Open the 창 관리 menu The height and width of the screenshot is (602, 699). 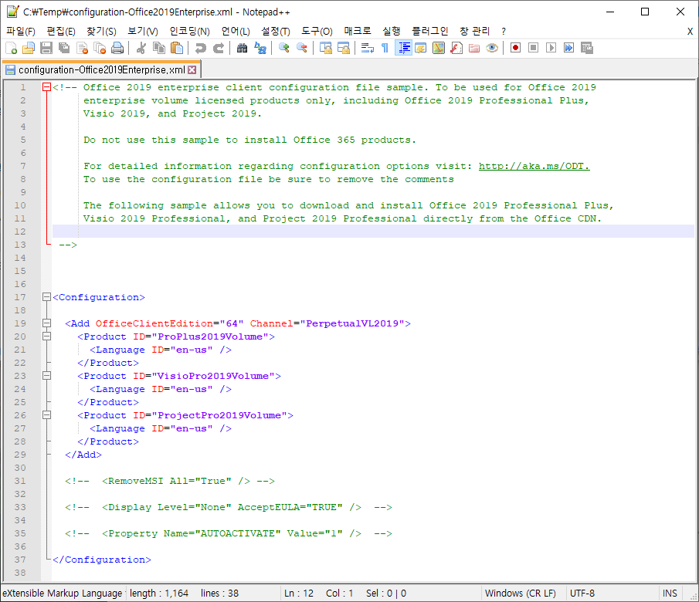point(475,31)
